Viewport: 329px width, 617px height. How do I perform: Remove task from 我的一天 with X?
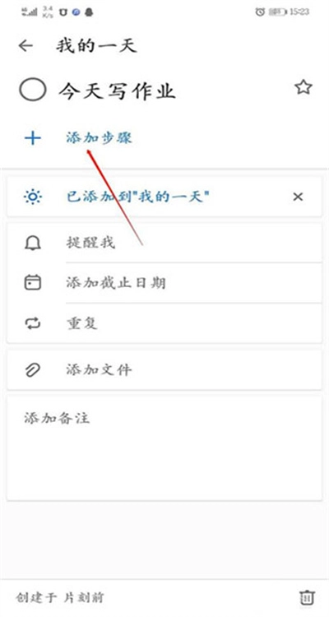[298, 197]
